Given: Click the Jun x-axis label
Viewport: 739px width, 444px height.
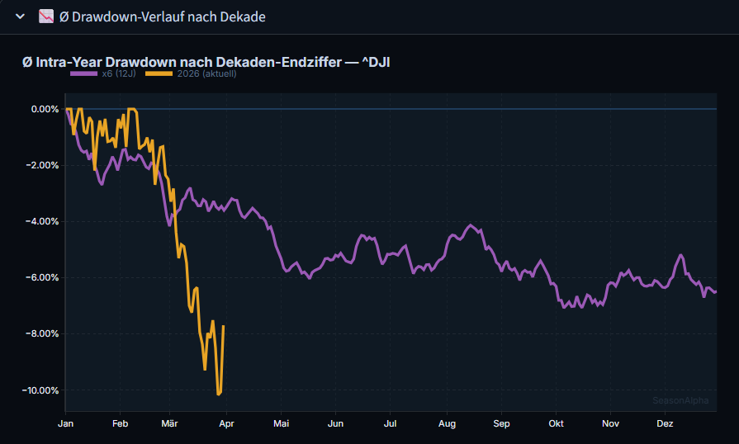Looking at the screenshot, I should coord(335,423).
